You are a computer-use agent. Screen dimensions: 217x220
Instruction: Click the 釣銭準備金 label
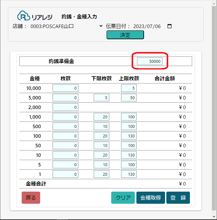tap(61, 61)
